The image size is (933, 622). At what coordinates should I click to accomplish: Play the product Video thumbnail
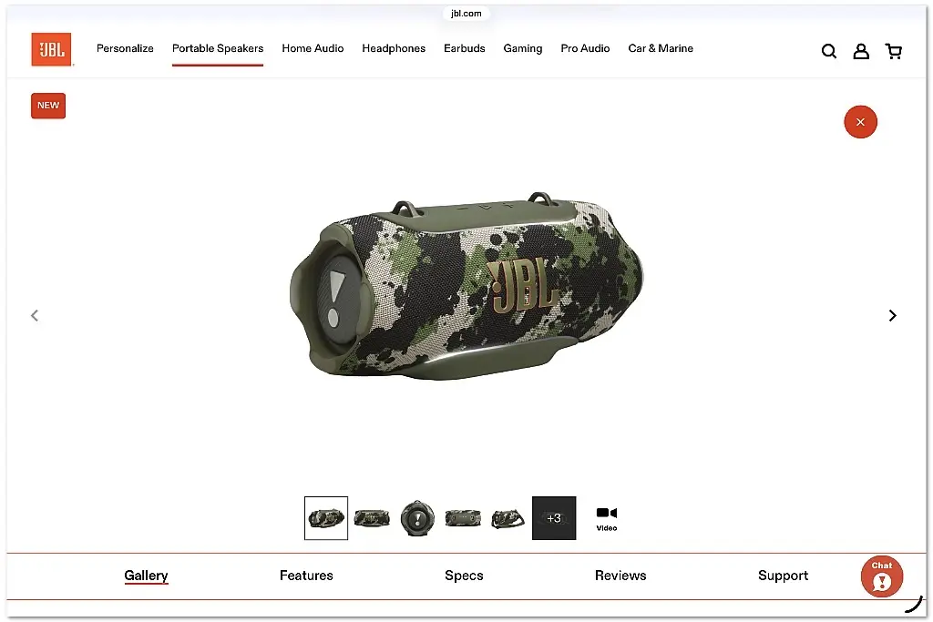coord(606,518)
